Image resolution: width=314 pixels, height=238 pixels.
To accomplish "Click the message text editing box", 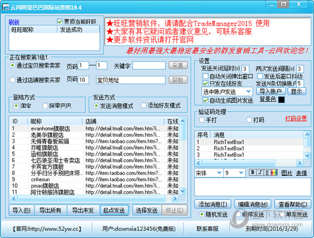I will [x=253, y=187].
